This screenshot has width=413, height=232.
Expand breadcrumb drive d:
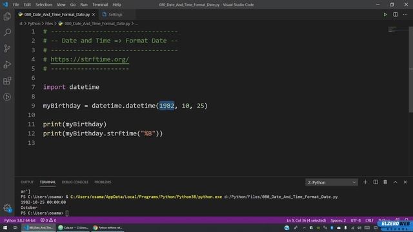(x=21, y=23)
